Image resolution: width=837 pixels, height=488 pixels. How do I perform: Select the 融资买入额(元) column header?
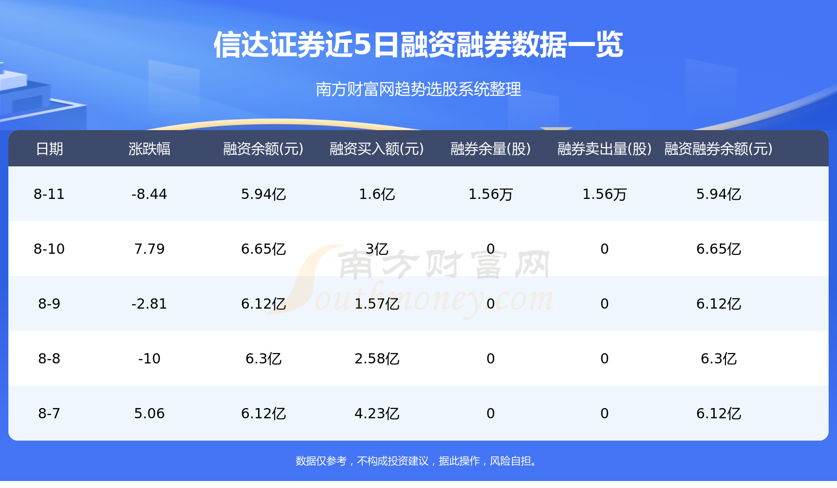(x=377, y=149)
